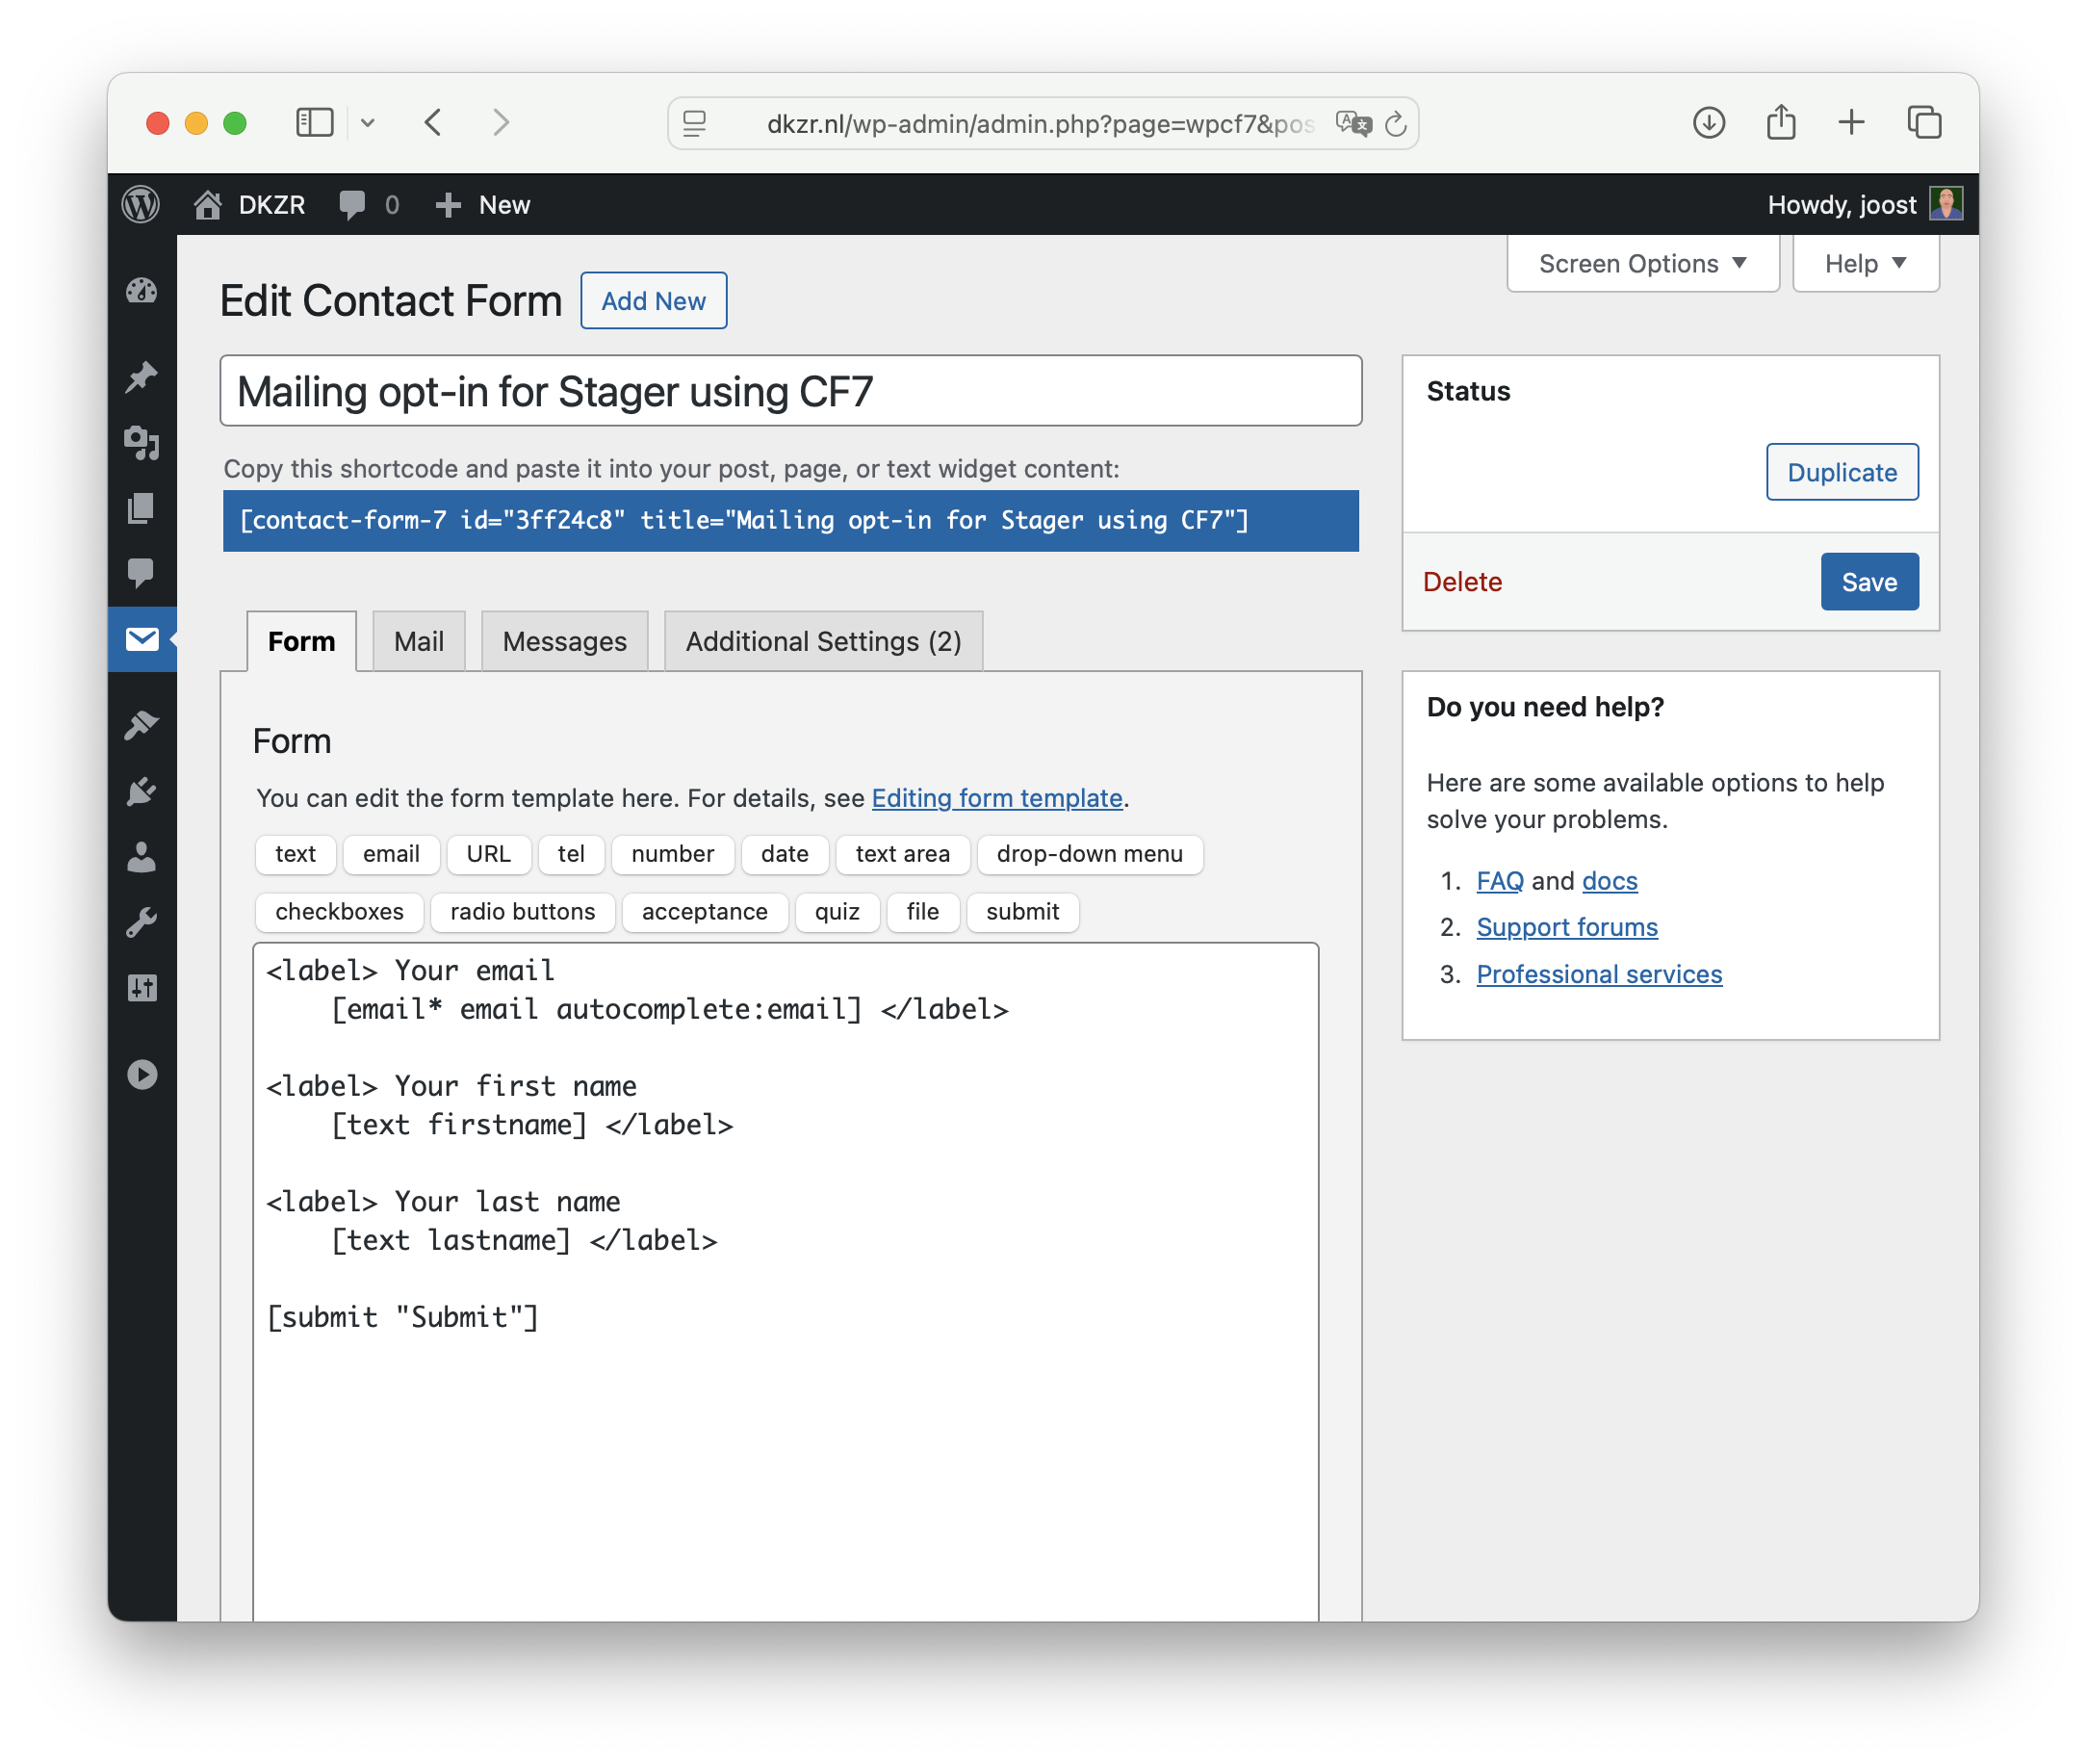Click the translate page icon
The height and width of the screenshot is (1764, 2087).
[1353, 123]
